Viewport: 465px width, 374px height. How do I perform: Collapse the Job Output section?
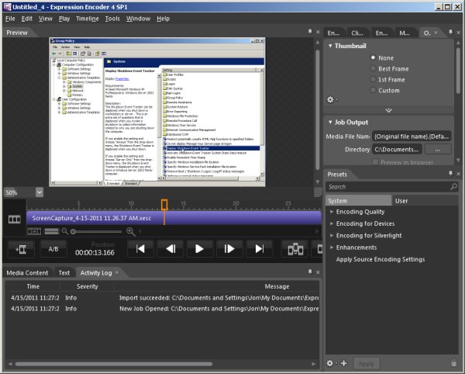[330, 122]
